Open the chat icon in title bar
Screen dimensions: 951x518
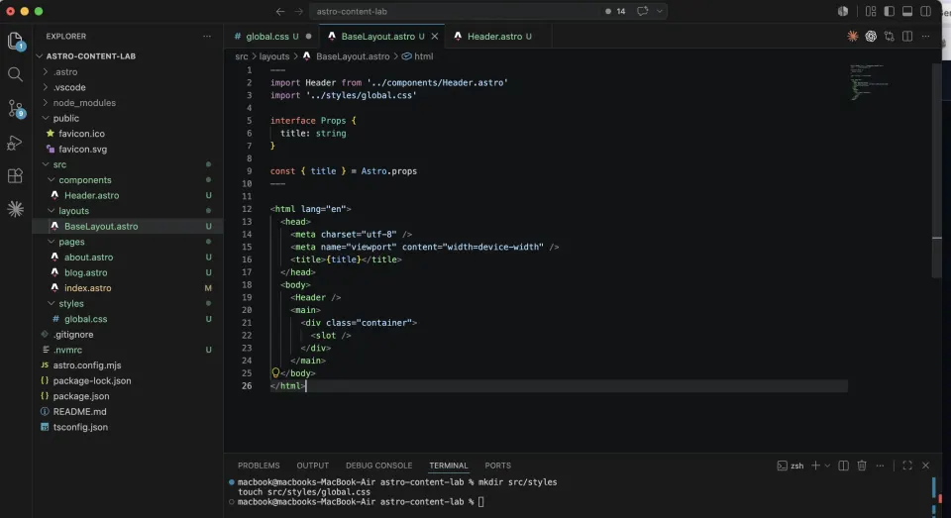point(642,11)
